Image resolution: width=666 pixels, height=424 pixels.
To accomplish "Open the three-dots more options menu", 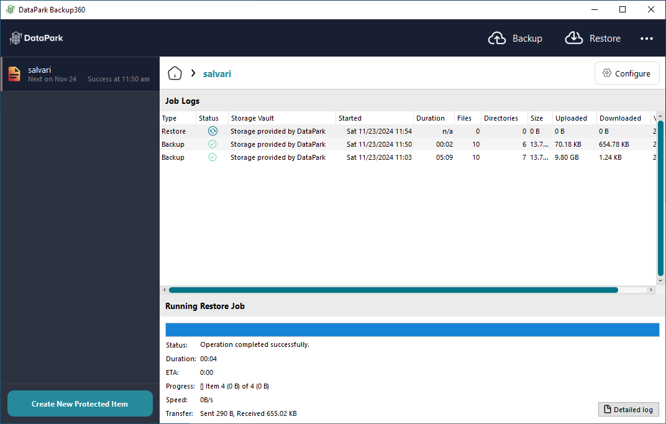I will tap(647, 39).
